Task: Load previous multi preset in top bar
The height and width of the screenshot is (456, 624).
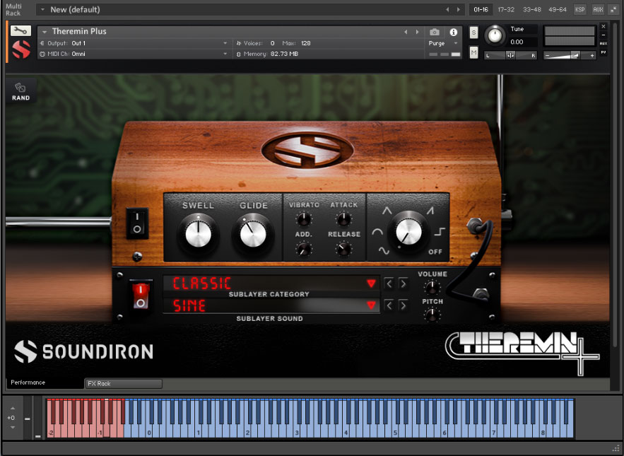Action: tap(448, 10)
